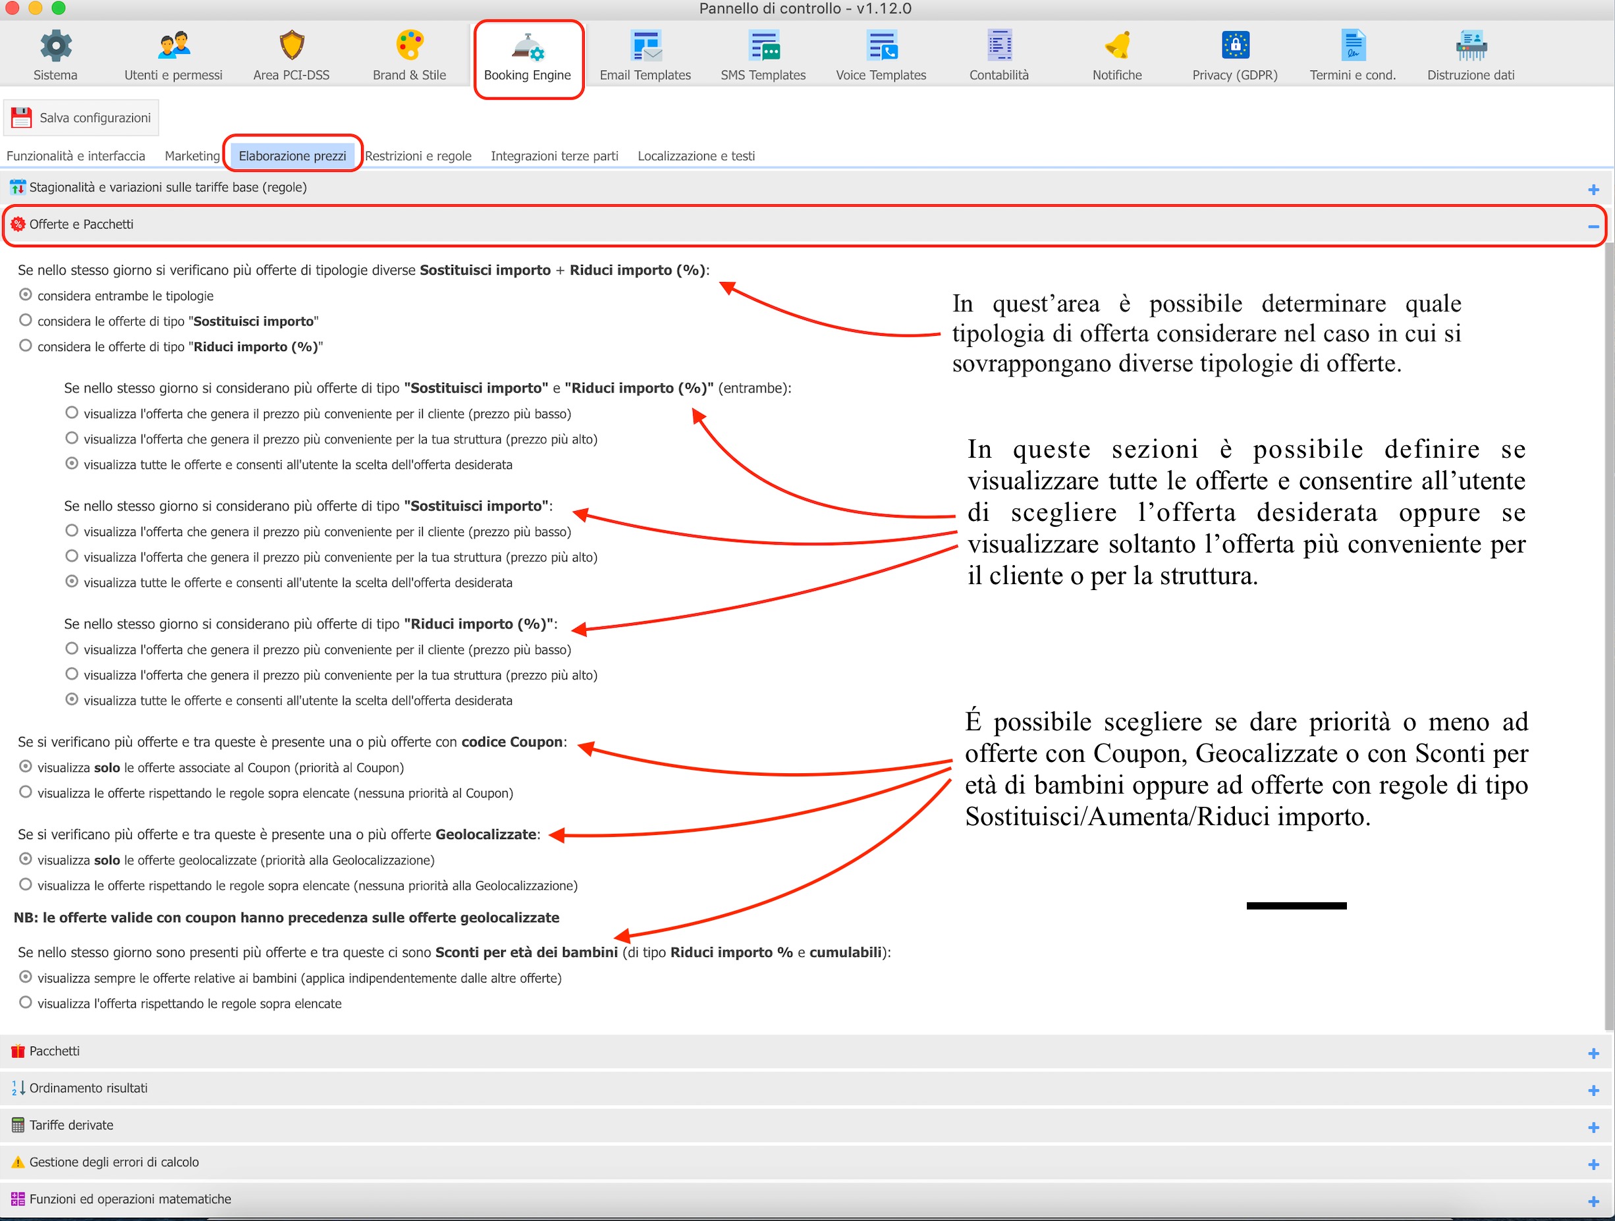Select 'considera le offerte di tipo Sostituisci importo'
Image resolution: width=1615 pixels, height=1221 pixels.
click(x=26, y=320)
